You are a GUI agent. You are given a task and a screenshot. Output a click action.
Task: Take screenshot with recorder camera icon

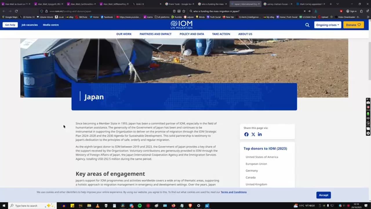coord(368,102)
